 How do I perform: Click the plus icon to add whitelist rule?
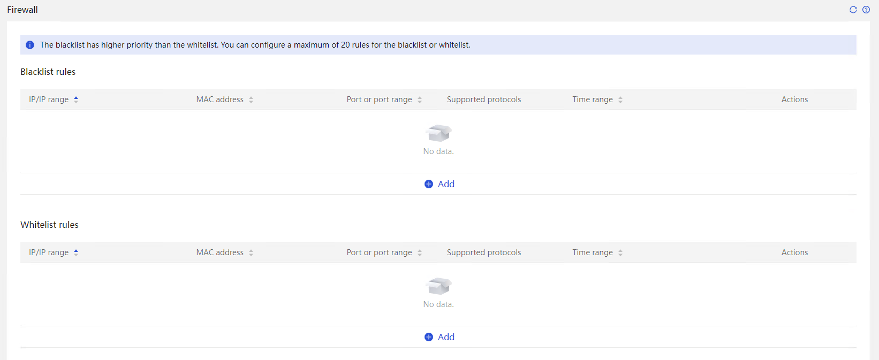pyautogui.click(x=429, y=337)
